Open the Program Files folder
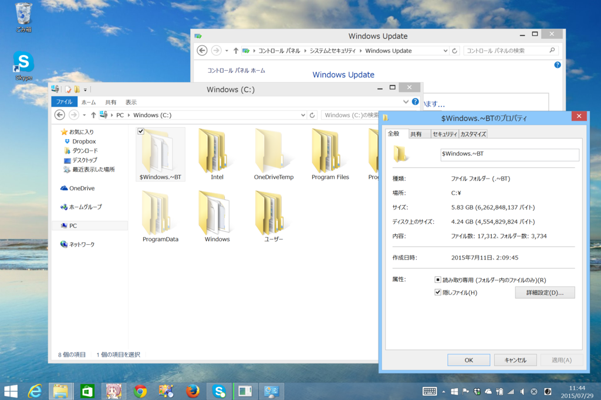 tap(330, 155)
